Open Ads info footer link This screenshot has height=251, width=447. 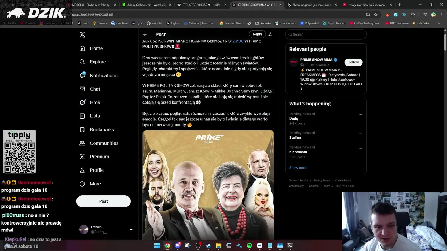tap(314, 186)
